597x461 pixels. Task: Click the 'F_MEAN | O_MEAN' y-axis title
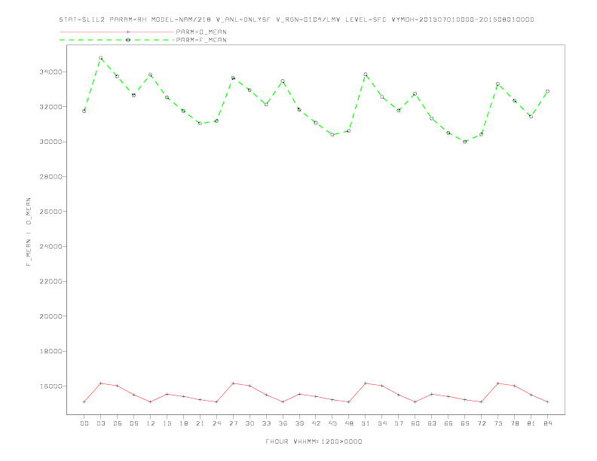(x=29, y=232)
